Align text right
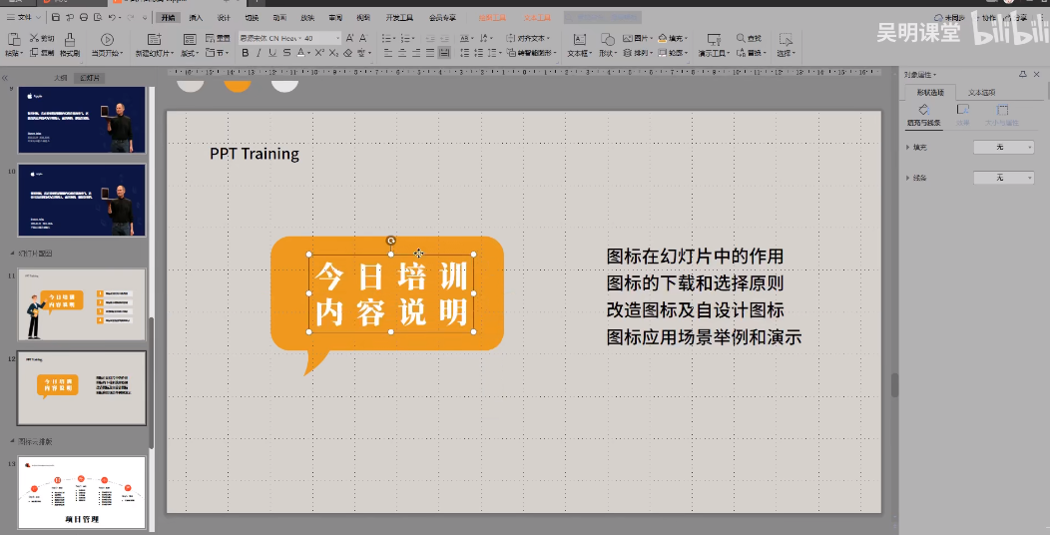 (416, 52)
